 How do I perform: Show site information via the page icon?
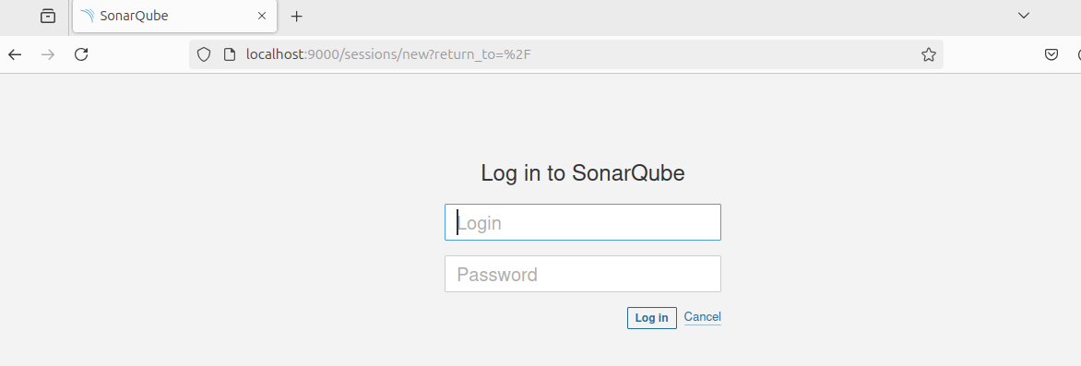[x=230, y=54]
